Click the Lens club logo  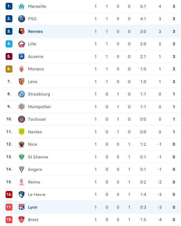[21, 82]
